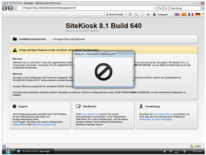
Task: Switch language to German via Germany flag
Action: [x=198, y=15]
